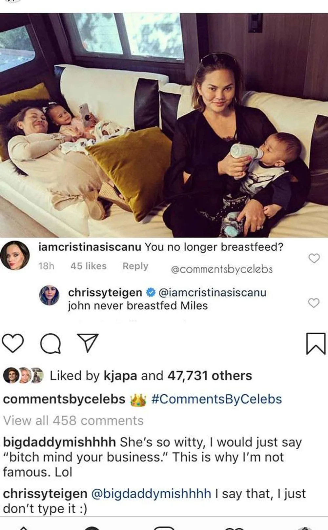328x530 pixels.
Task: Expand View all 458 comments
Action: click(x=73, y=421)
